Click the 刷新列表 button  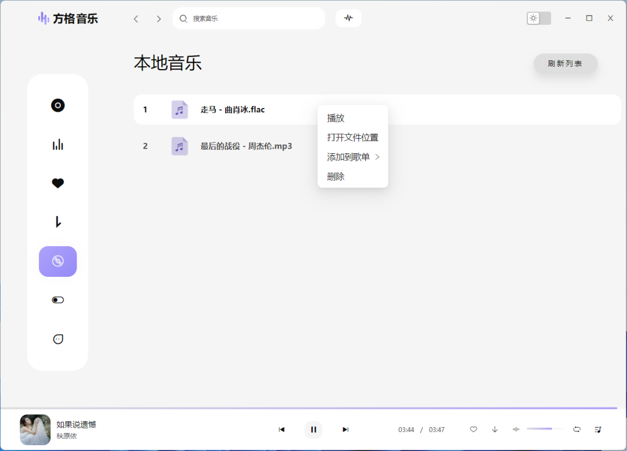pos(565,64)
